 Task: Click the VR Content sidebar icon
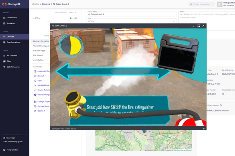[4, 55]
